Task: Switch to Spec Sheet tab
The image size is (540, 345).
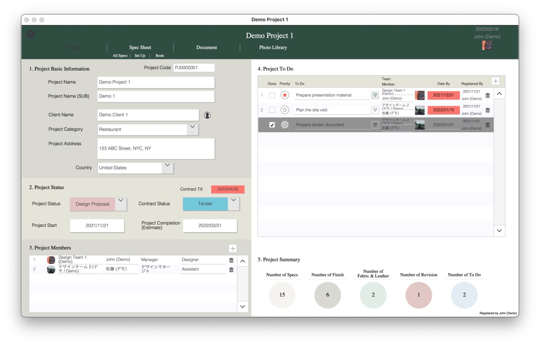Action: 140,47
